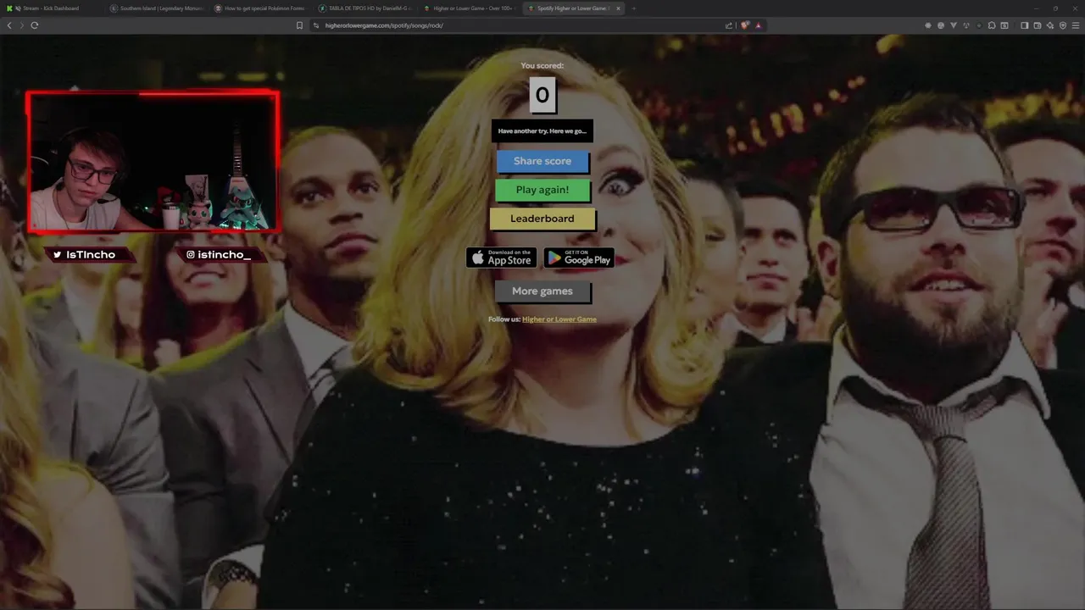1085x610 pixels.
Task: Click the webcam overlay thumbnail
Action: pyautogui.click(x=153, y=162)
